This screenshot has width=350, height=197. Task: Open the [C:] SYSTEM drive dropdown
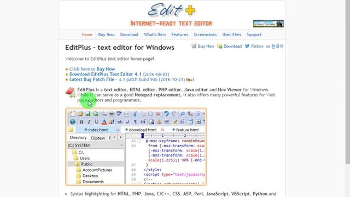click(x=96, y=146)
